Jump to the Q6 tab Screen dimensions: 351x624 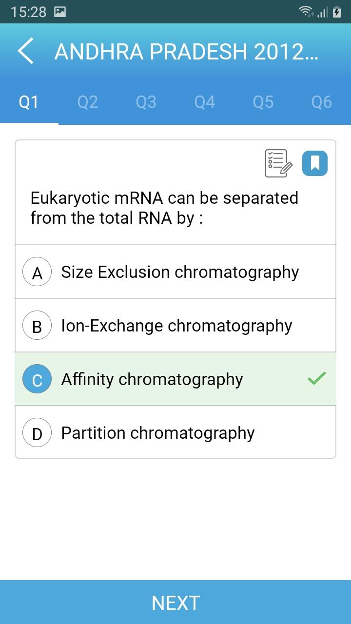pyautogui.click(x=322, y=102)
